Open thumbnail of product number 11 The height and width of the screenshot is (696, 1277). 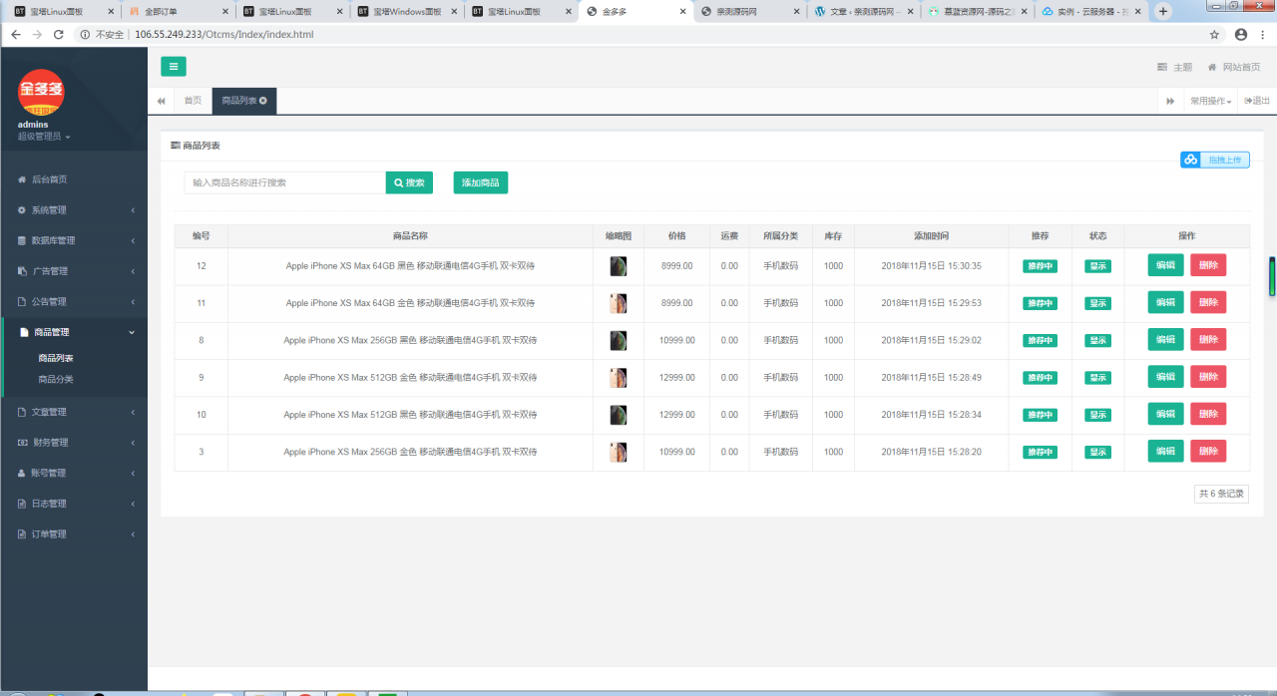619,303
